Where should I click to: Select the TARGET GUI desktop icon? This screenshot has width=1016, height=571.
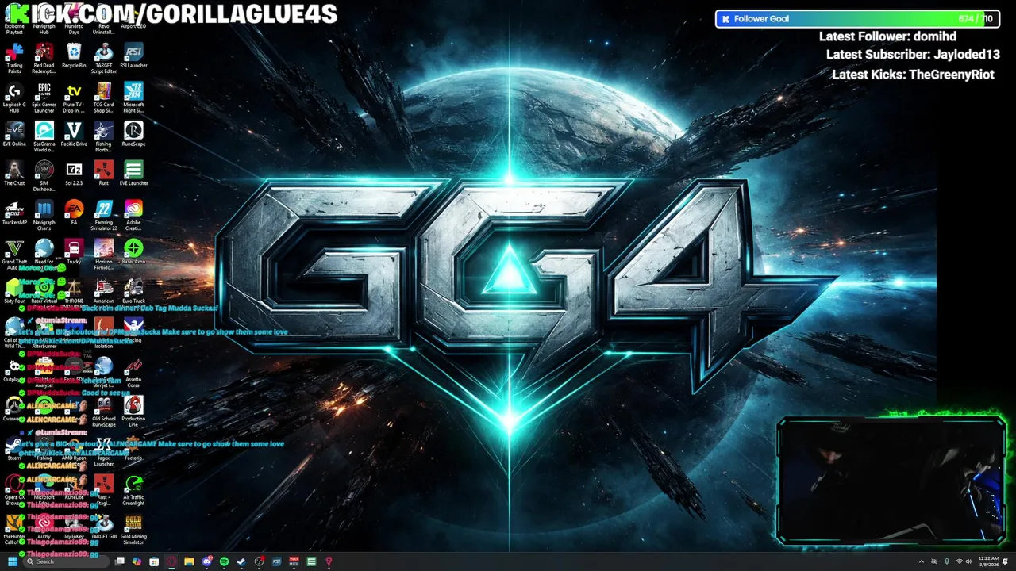coord(103,527)
